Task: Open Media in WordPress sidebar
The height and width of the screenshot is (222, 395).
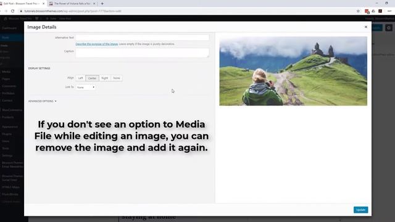Action: (x=6, y=72)
